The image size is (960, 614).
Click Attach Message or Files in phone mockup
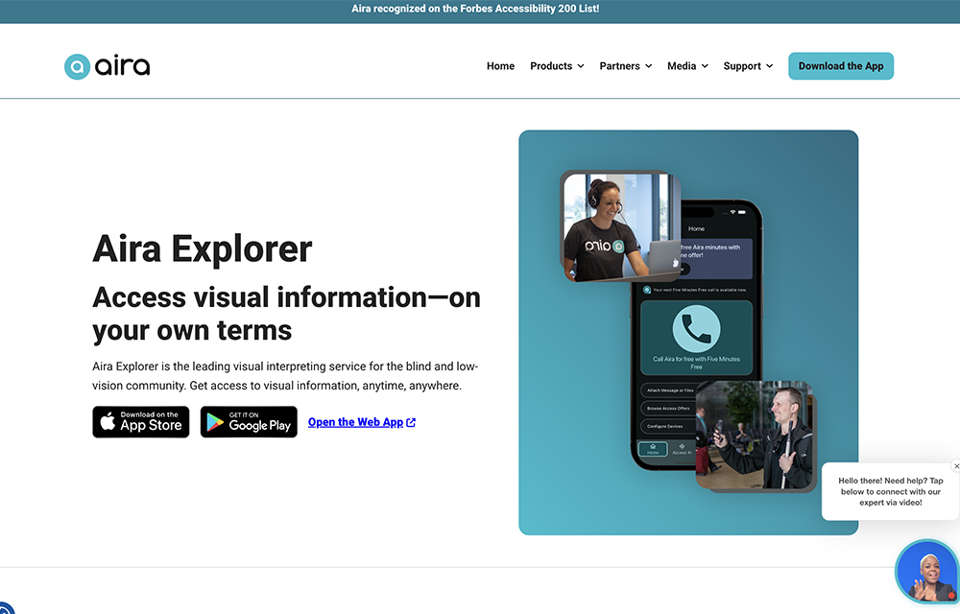669,390
